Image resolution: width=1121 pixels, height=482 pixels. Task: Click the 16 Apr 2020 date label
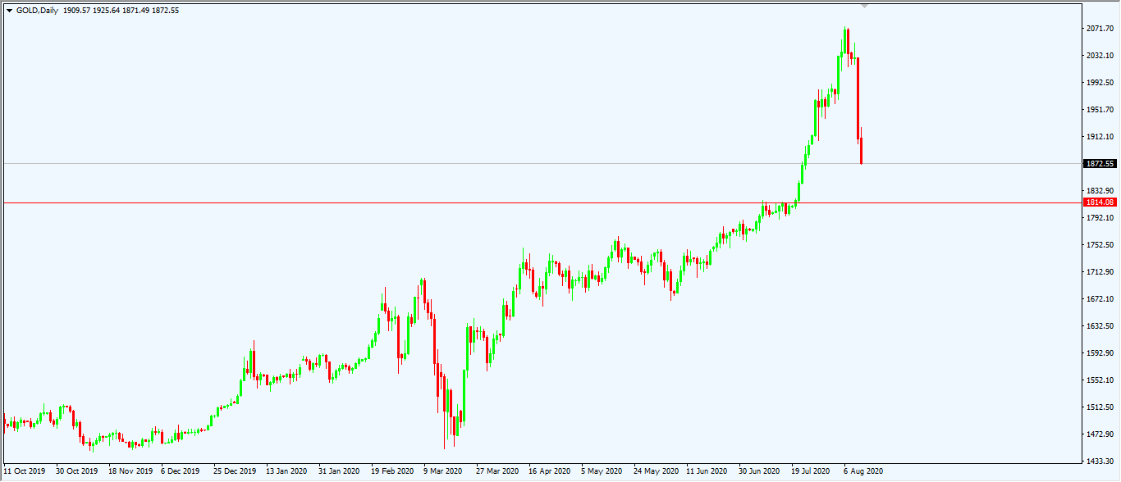(550, 471)
